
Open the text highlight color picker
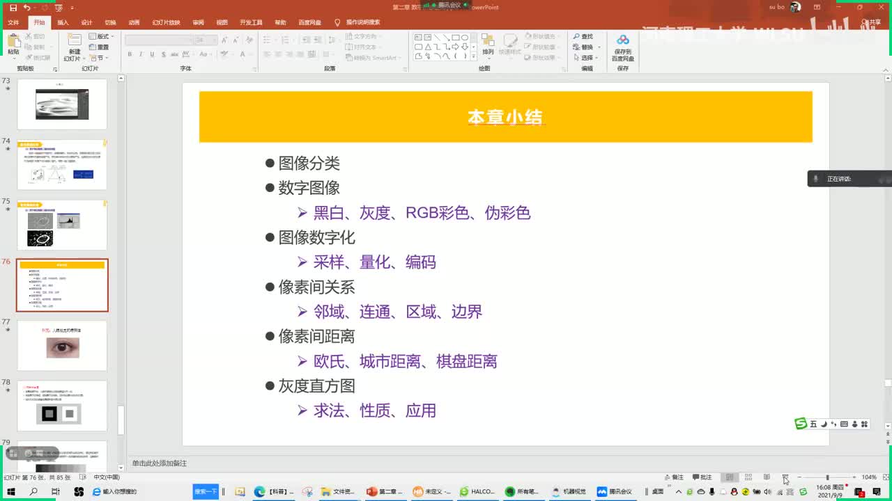[x=225, y=54]
